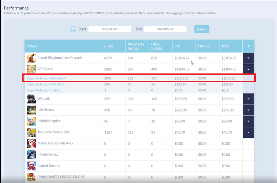Select Mythic Heroes: Idle RPG offer name

(x=55, y=143)
